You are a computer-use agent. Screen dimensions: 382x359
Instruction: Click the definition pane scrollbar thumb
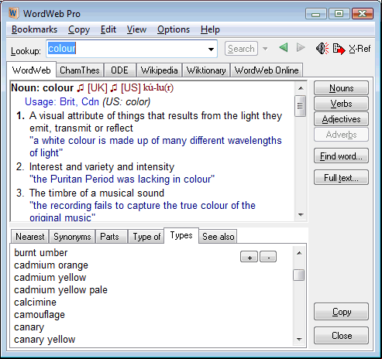tap(300, 106)
